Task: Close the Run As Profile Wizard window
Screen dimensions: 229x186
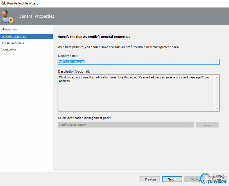Action: pos(226,3)
